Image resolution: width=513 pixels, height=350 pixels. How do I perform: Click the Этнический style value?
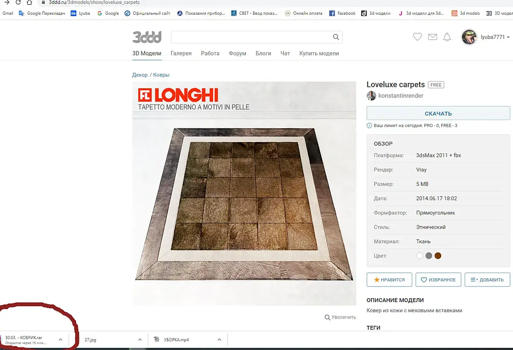point(431,227)
